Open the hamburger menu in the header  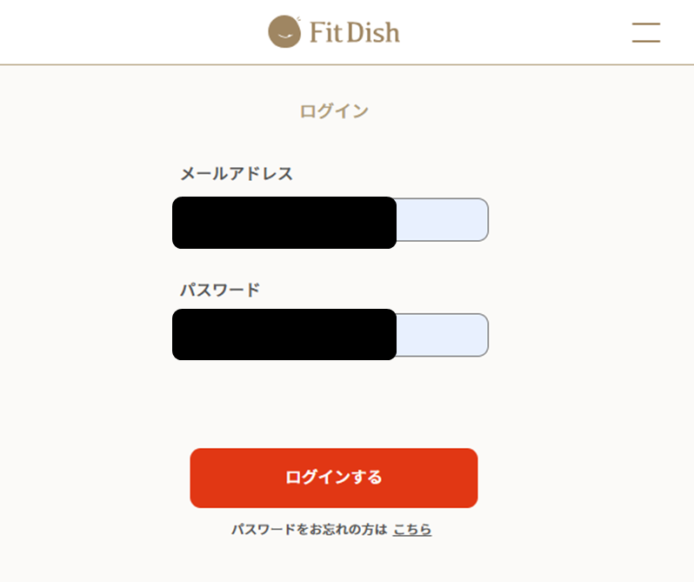[645, 32]
